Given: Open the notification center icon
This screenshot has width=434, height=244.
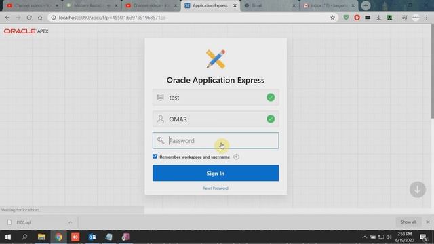Looking at the screenshot, I should 423,237.
